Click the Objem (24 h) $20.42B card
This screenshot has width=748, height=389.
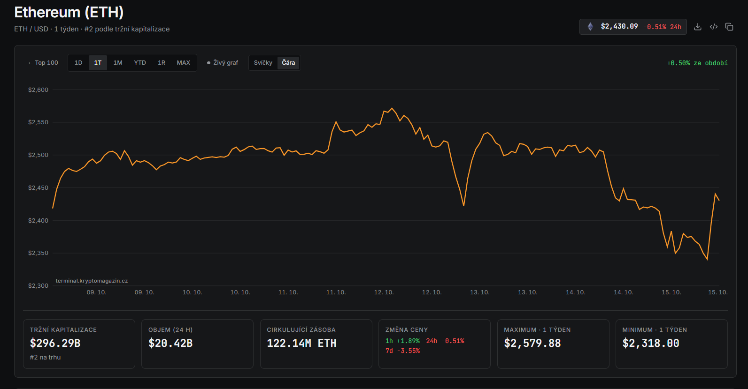pyautogui.click(x=197, y=344)
